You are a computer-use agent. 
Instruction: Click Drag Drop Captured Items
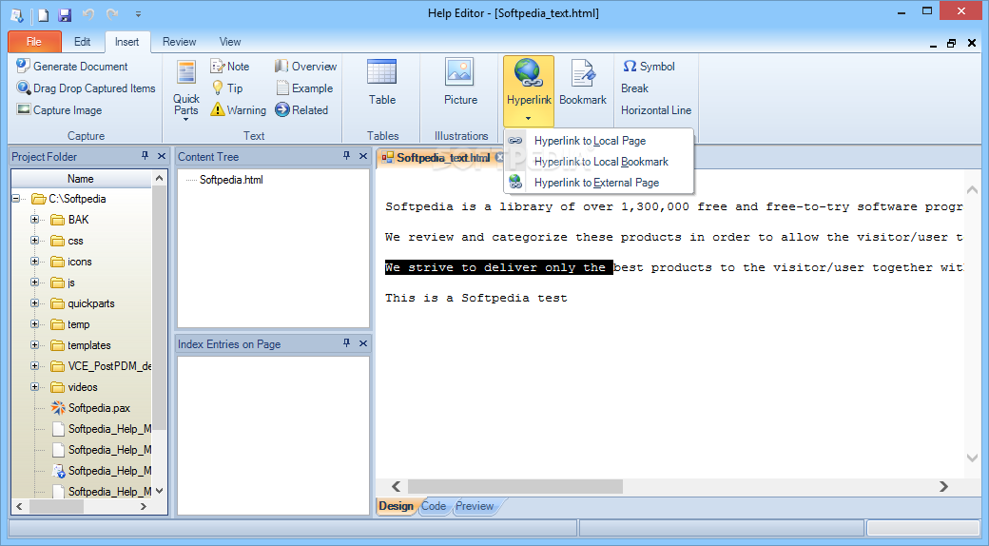86,88
